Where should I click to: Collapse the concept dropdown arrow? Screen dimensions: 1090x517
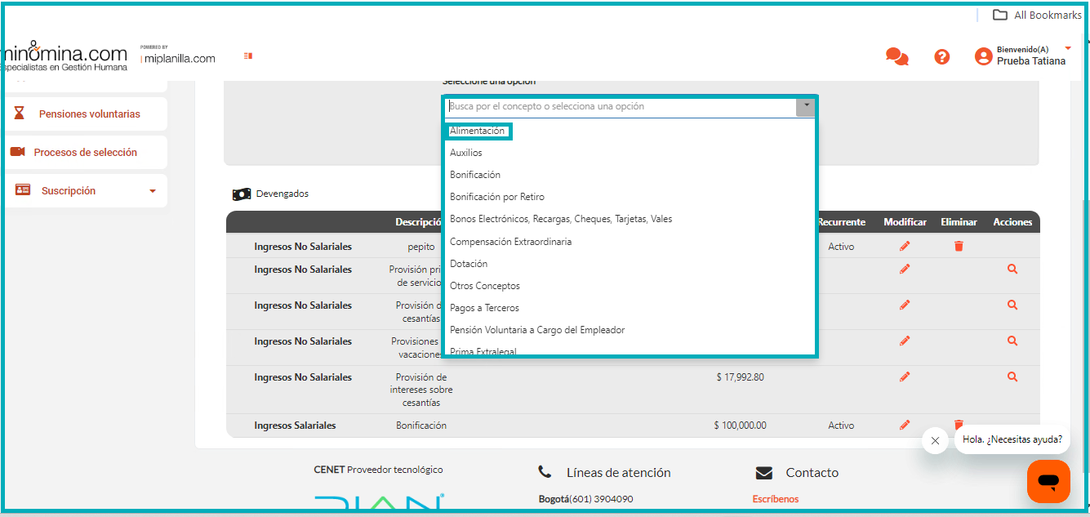[806, 106]
